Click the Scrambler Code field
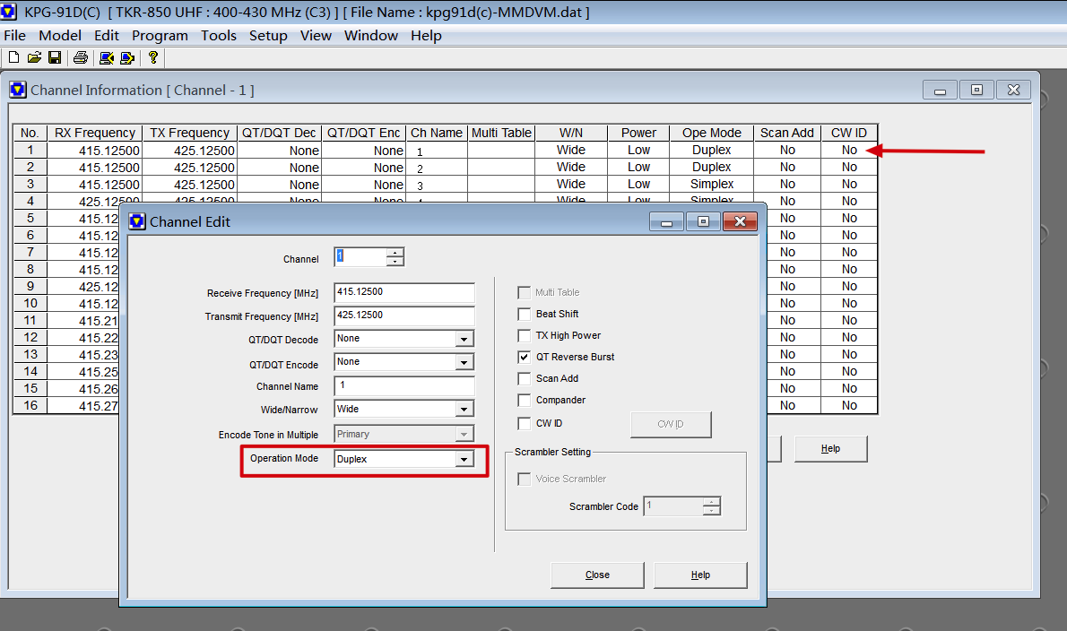 coord(673,506)
